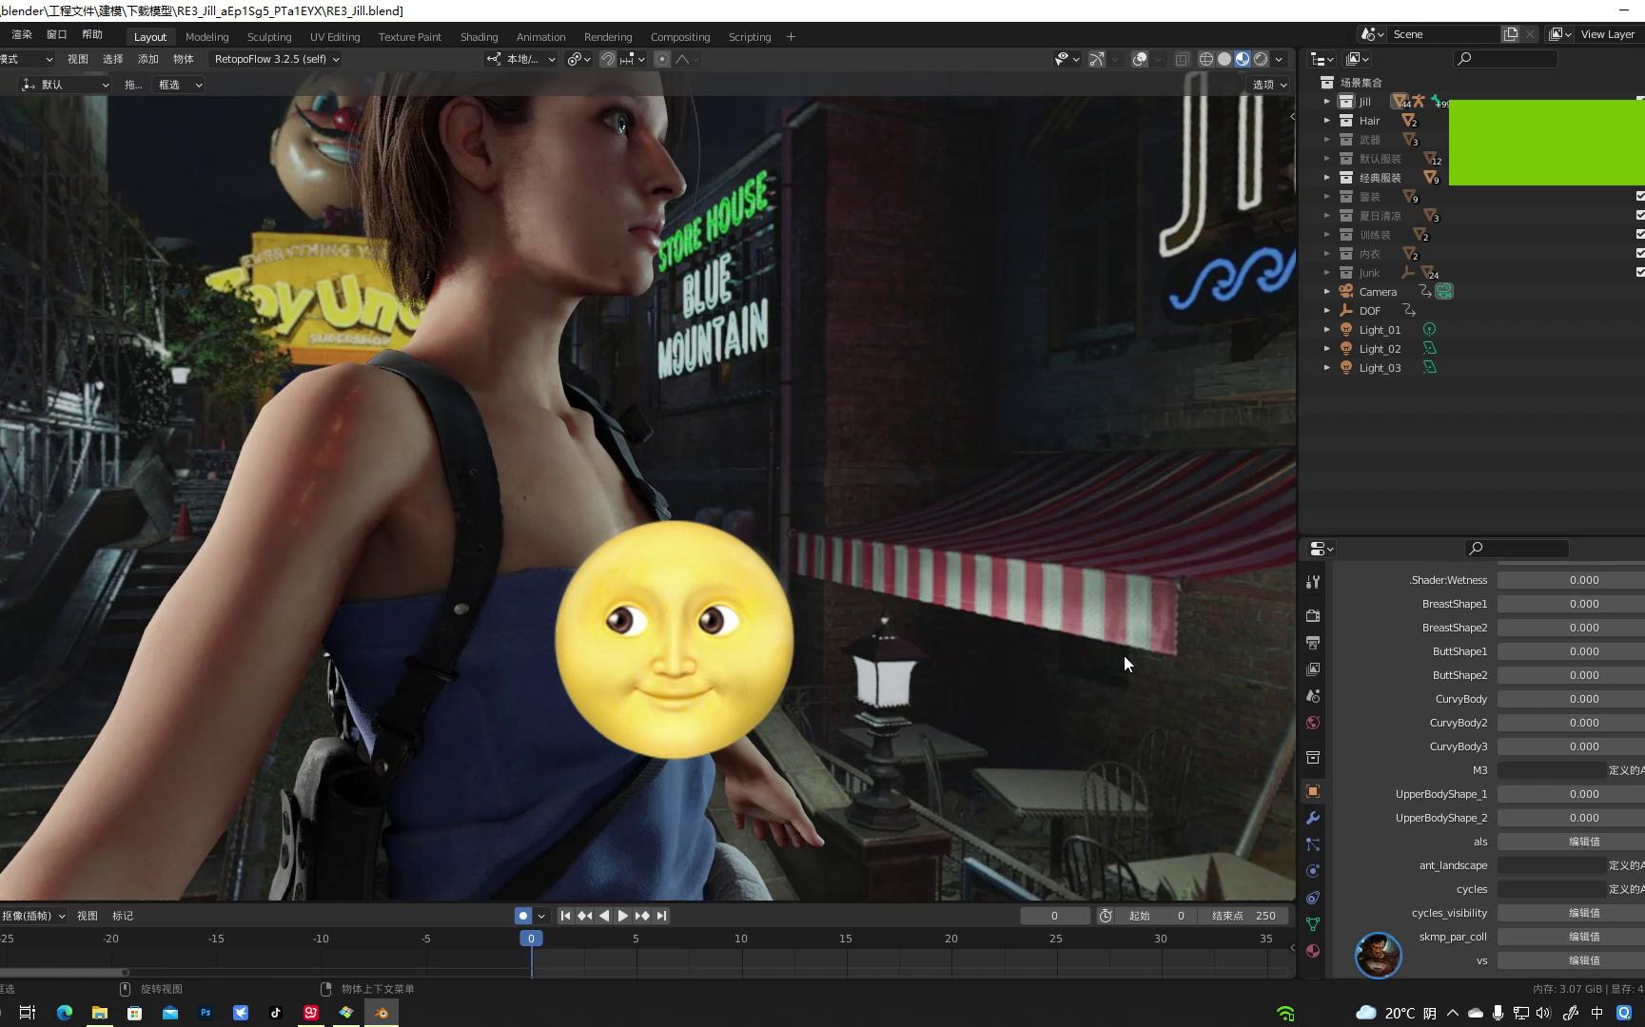Image resolution: width=1645 pixels, height=1027 pixels.
Task: Open the Output properties tab
Action: pyautogui.click(x=1313, y=643)
